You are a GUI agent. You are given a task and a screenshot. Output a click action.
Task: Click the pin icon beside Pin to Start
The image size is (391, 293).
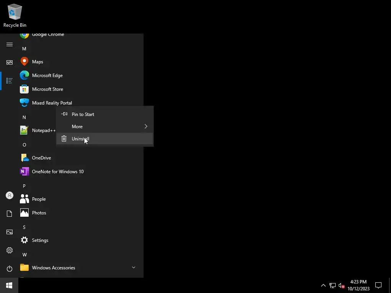(x=64, y=114)
